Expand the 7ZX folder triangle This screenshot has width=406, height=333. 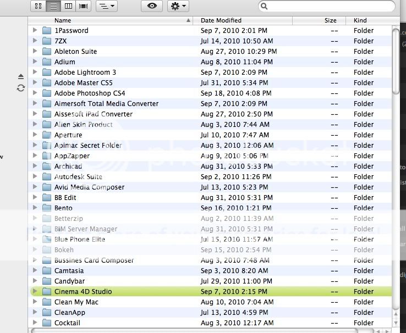35,41
